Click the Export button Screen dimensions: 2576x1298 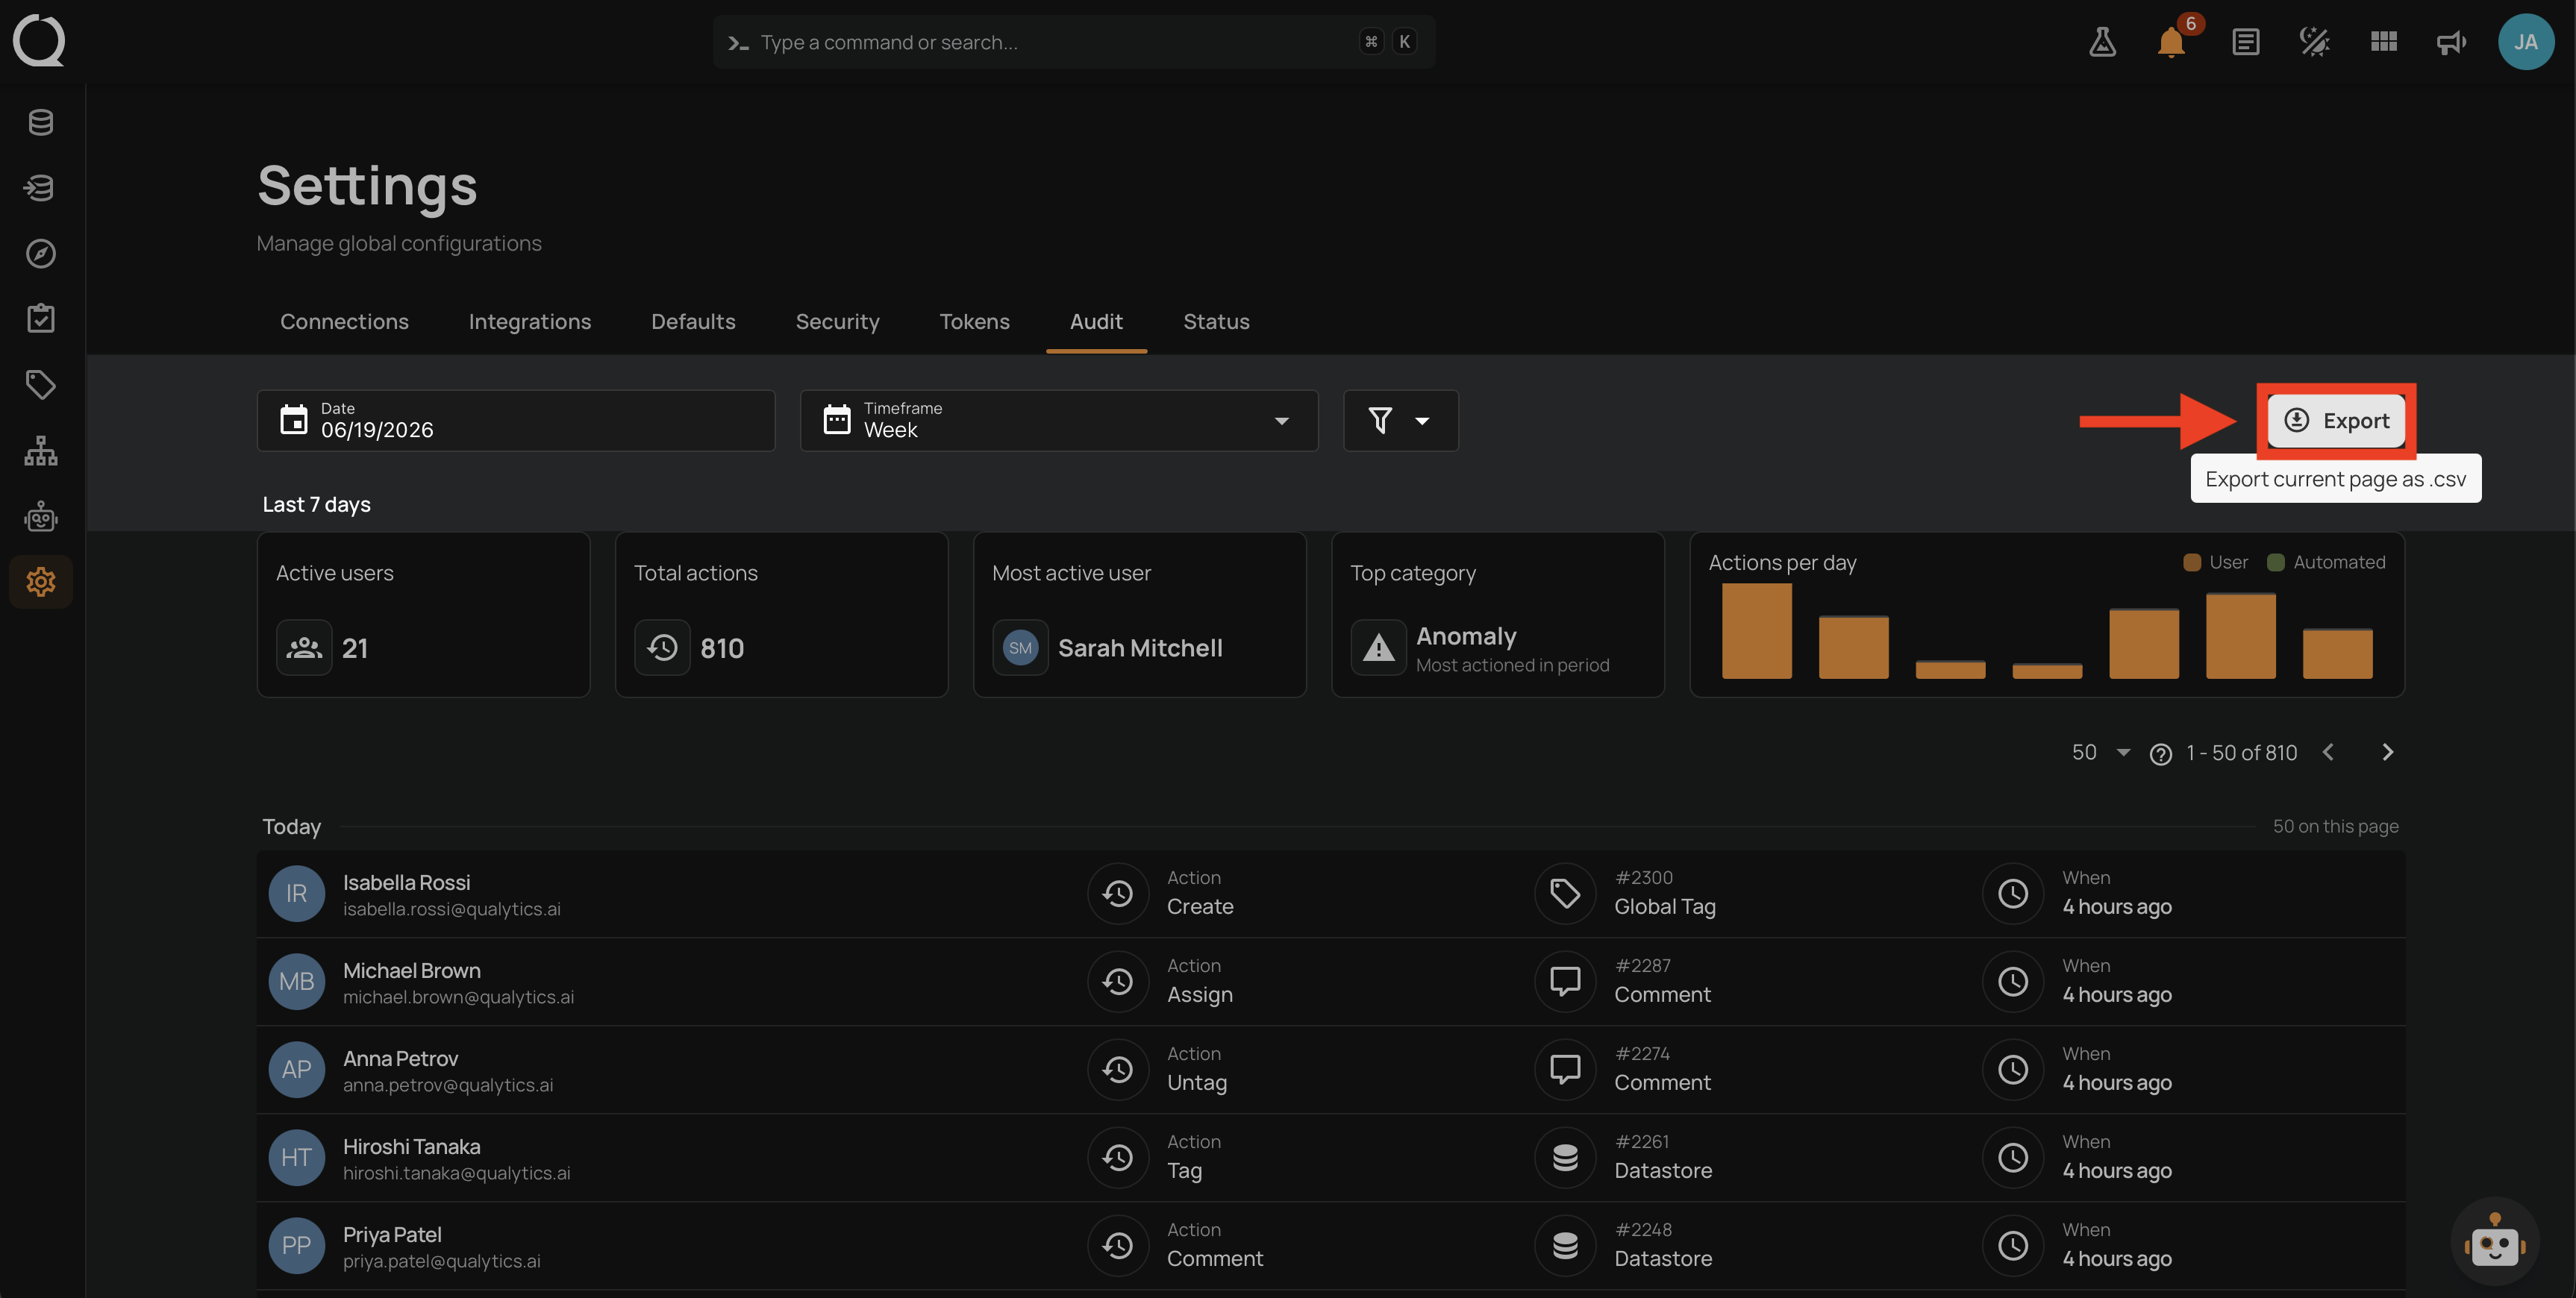pos(2336,420)
